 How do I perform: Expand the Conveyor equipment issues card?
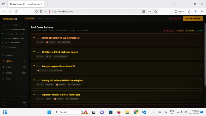pyautogui.click(x=200, y=66)
